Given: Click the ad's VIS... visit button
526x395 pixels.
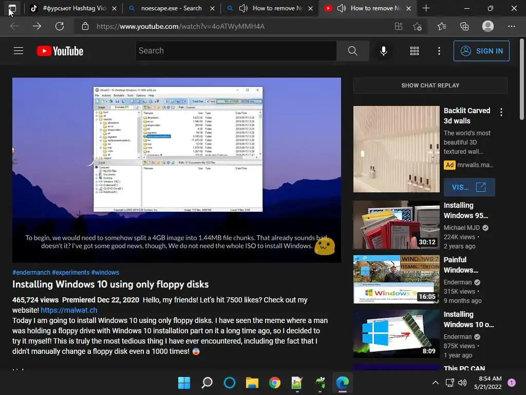Looking at the screenshot, I should pyautogui.click(x=469, y=187).
